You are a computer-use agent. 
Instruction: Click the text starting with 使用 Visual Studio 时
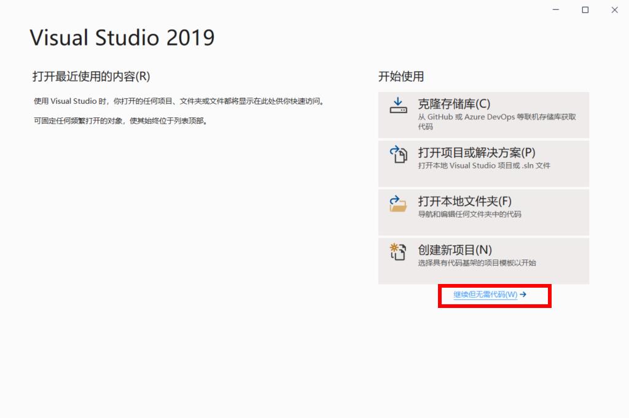(x=179, y=101)
